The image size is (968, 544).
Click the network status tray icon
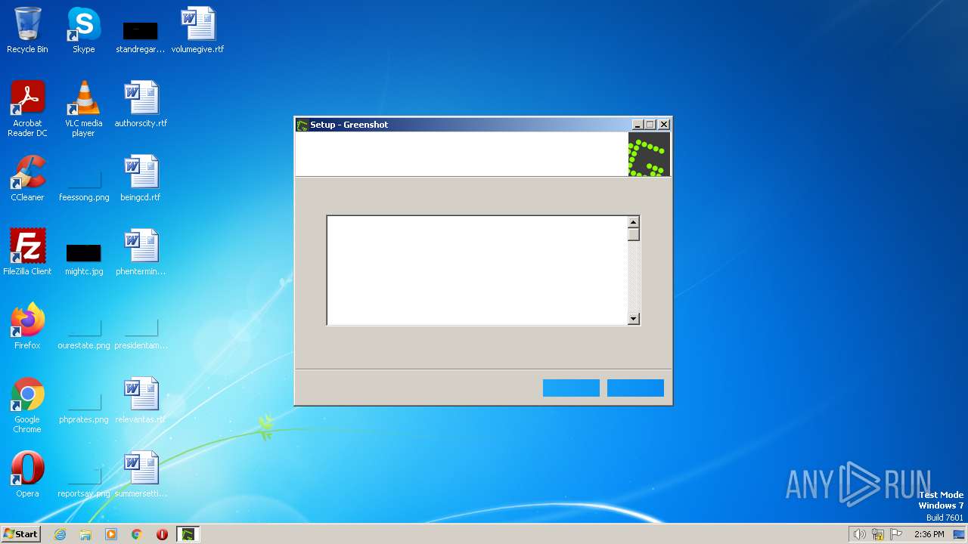click(878, 534)
